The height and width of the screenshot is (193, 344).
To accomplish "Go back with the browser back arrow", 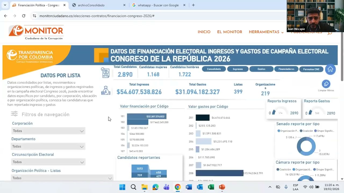I will 5,16.
